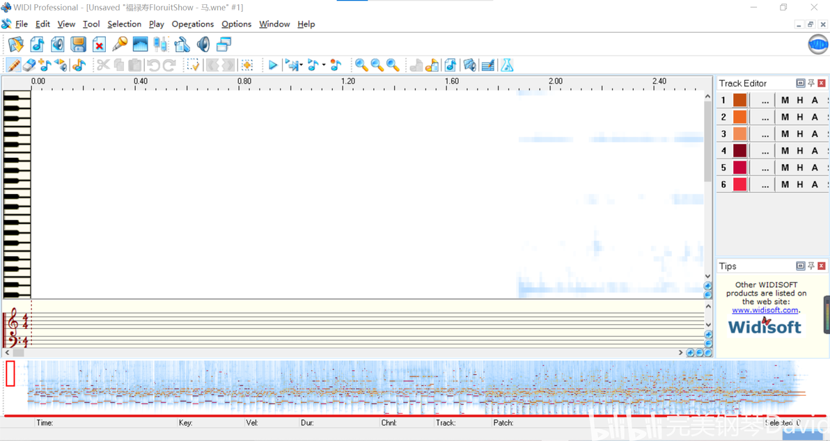Open track 2 ellipsis instrument button
This screenshot has width=830, height=441.
[765, 117]
